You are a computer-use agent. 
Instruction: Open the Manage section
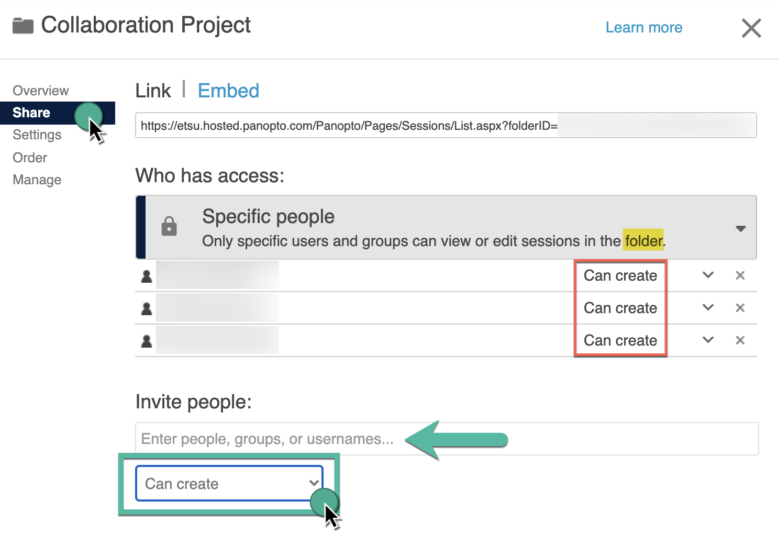pyautogui.click(x=37, y=180)
